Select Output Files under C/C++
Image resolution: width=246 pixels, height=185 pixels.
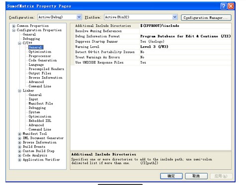point(40,73)
